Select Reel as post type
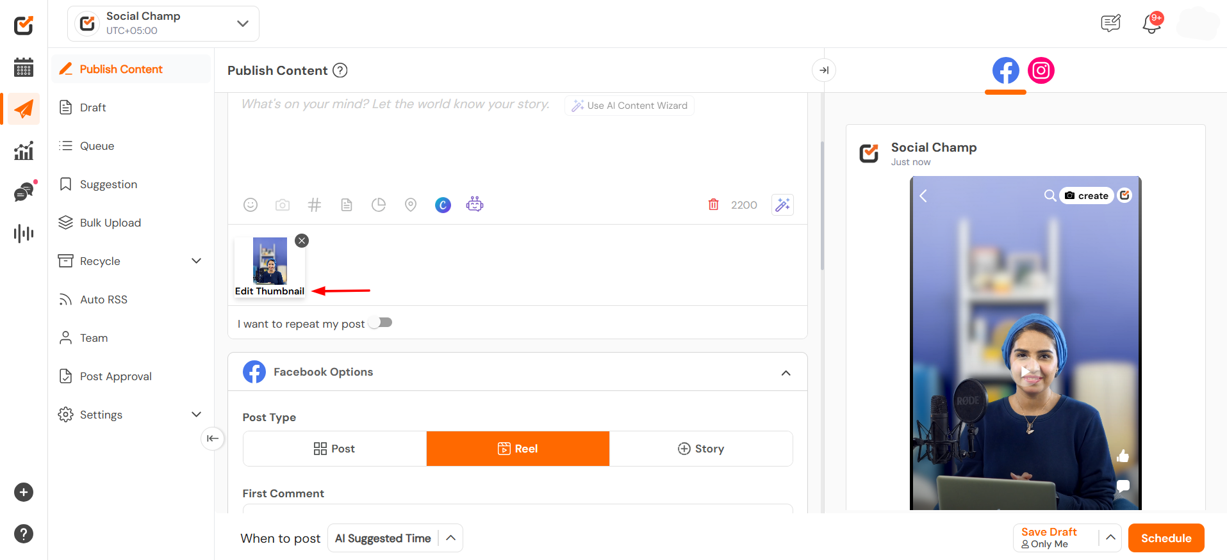Viewport: 1227px width, 560px height. click(518, 449)
